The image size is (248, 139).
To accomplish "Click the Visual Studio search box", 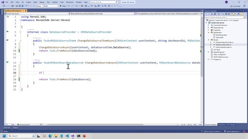I will tap(104, 2).
